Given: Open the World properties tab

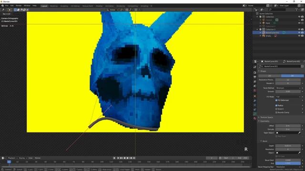Looking at the screenshot, I should (x=255, y=90).
